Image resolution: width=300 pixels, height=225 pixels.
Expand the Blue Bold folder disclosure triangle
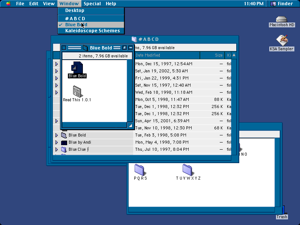57,135
